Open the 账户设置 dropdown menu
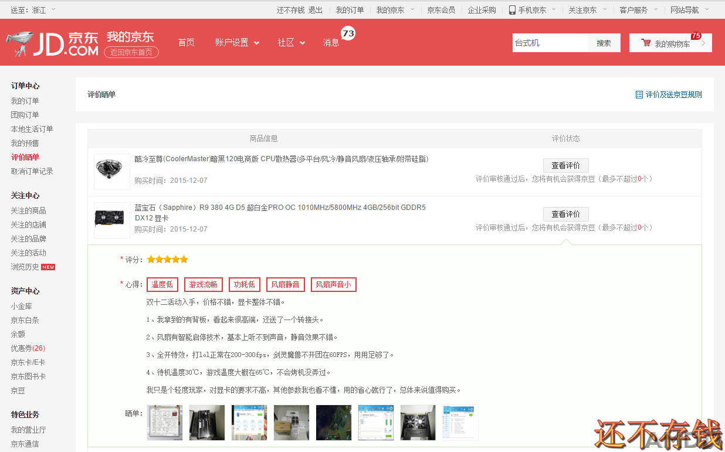Viewport: 725px width, 452px height. (x=237, y=43)
